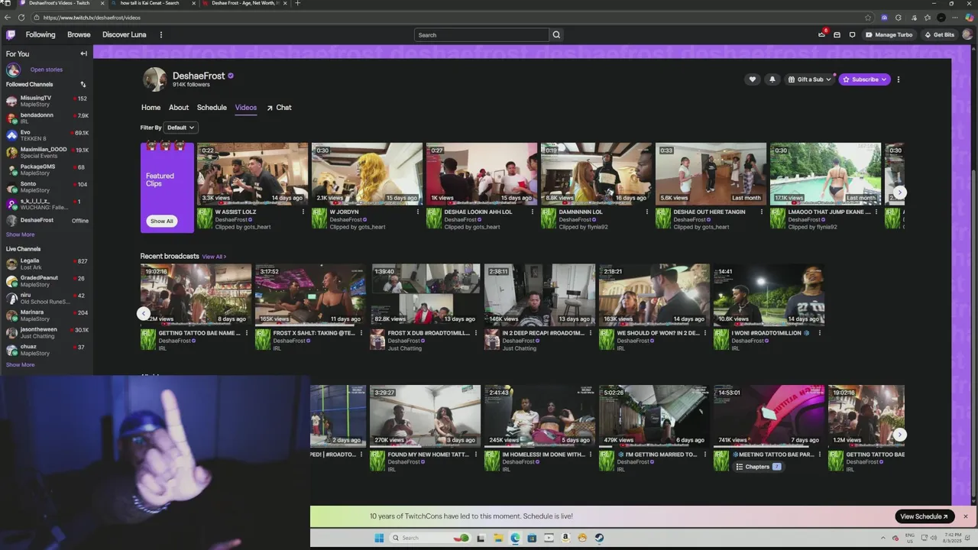Open the bendadonnn followed channel
The height and width of the screenshot is (550, 978).
click(x=47, y=118)
